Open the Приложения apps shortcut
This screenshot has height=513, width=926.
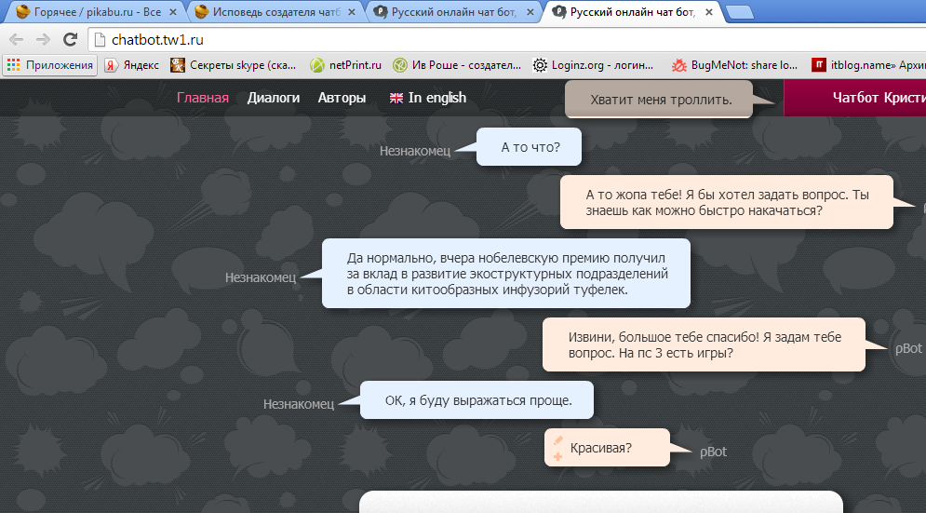point(50,65)
